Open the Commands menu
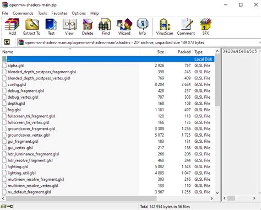This screenshot has height=210, width=261. pyautogui.click(x=23, y=13)
